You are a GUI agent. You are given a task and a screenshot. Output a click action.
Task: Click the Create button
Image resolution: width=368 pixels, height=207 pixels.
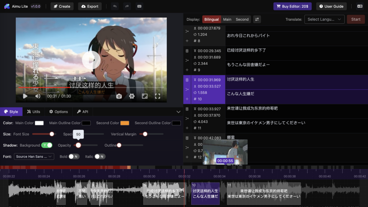(x=62, y=6)
